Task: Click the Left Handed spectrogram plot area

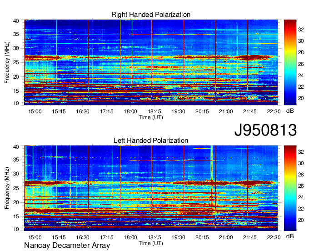Action: click(x=151, y=188)
